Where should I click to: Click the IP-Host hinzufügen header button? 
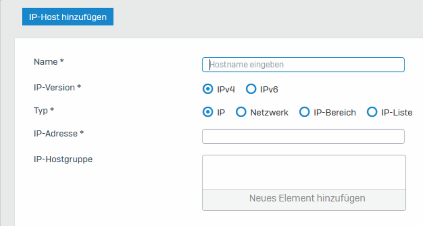click(x=68, y=17)
